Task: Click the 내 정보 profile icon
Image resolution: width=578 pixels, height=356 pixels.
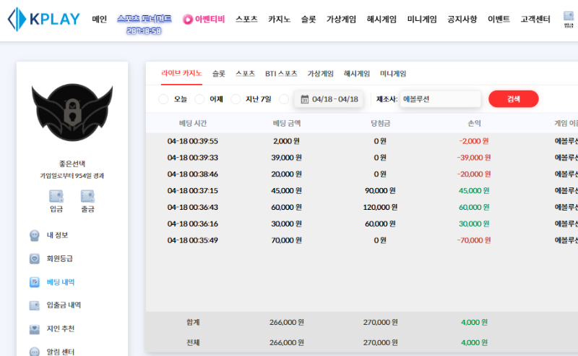Action: click(35, 235)
